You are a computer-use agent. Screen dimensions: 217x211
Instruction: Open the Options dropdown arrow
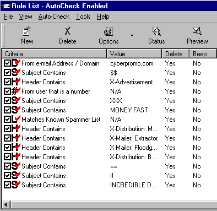[x=132, y=35]
